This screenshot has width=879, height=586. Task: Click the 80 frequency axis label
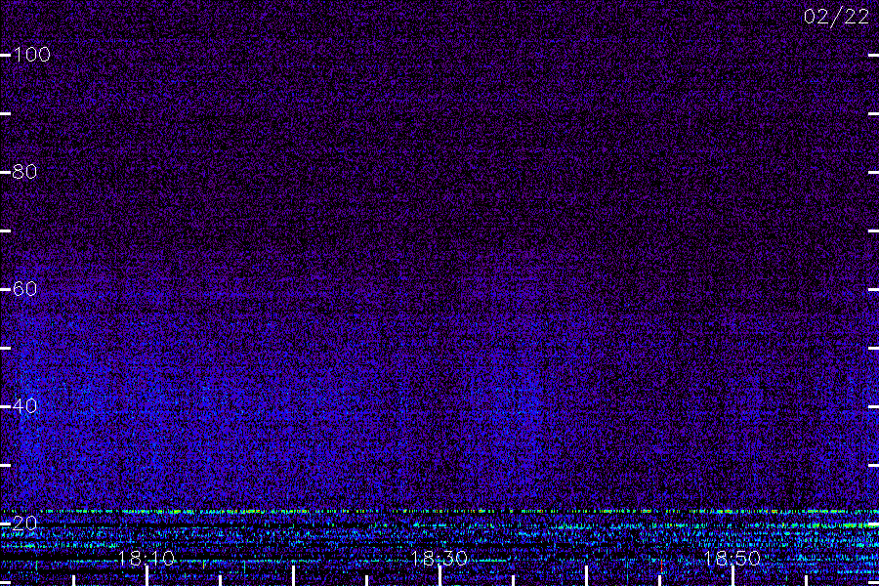click(x=24, y=172)
